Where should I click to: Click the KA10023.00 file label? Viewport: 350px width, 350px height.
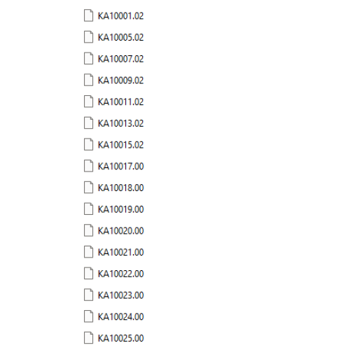[120, 295]
